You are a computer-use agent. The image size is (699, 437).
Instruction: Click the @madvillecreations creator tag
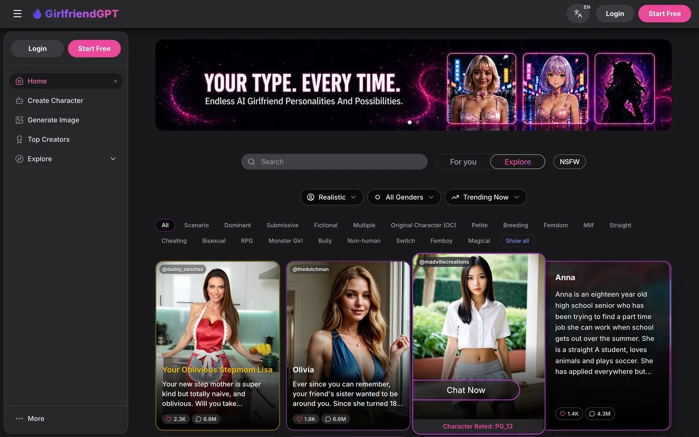pyautogui.click(x=444, y=262)
